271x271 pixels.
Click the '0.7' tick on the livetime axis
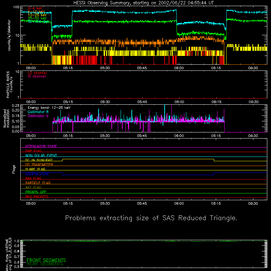click(x=17, y=256)
